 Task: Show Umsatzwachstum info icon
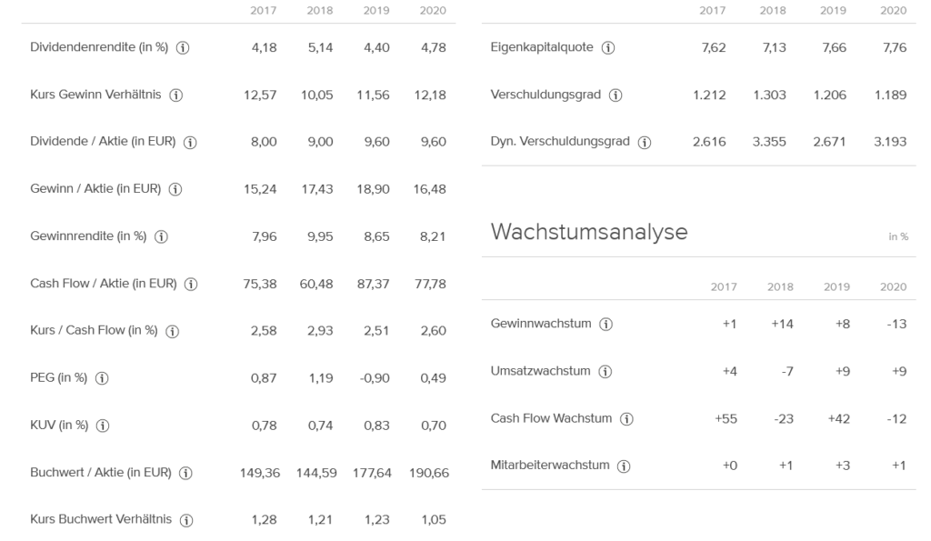pos(605,372)
